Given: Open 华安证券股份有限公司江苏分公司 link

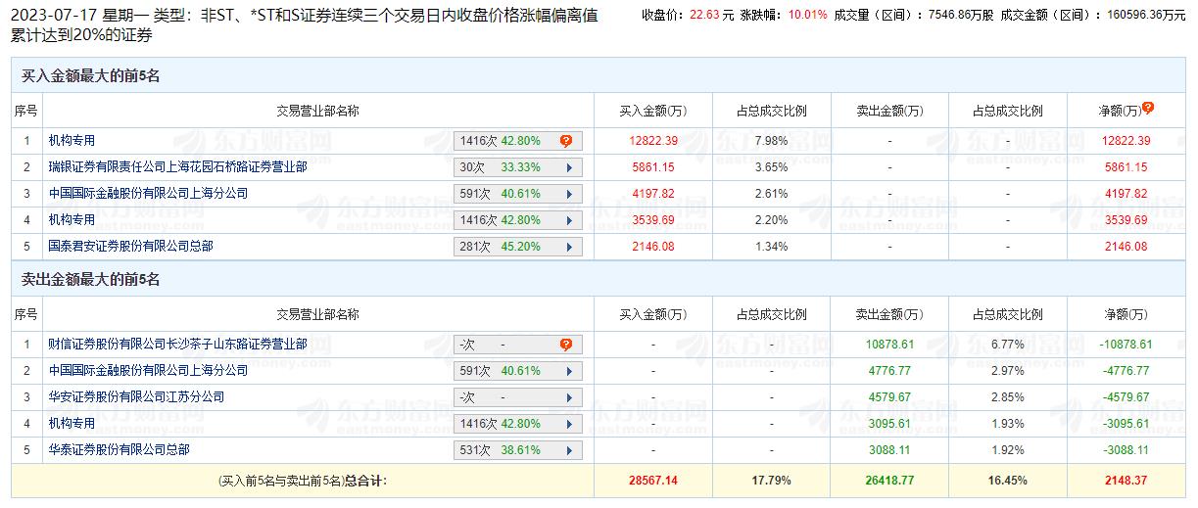Looking at the screenshot, I should pyautogui.click(x=136, y=397).
